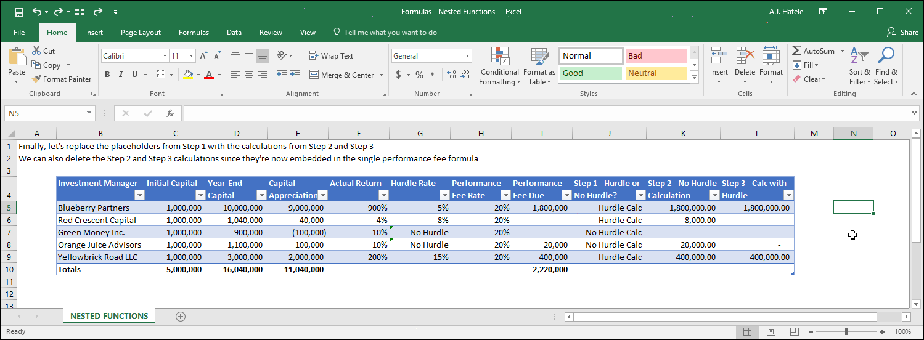Switch to the Insert tab

[94, 33]
